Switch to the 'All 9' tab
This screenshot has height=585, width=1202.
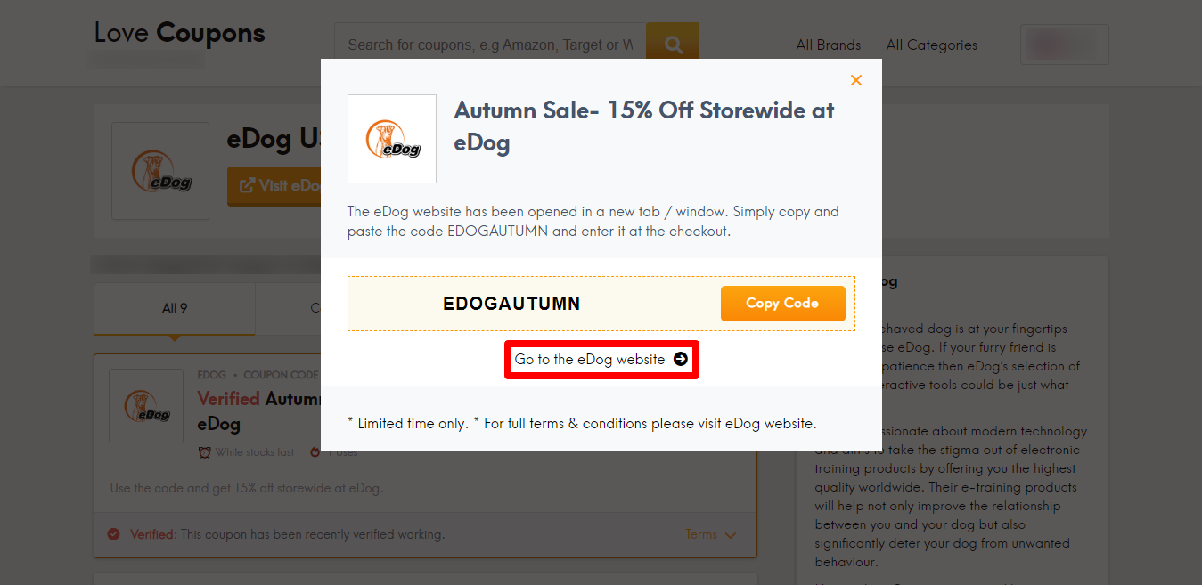tap(174, 307)
